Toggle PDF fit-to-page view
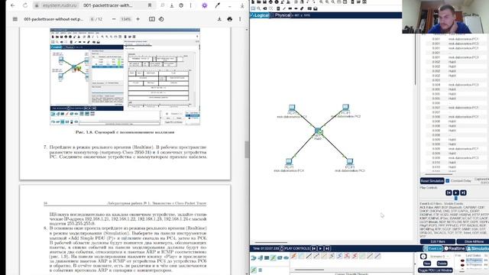This screenshot has height=275, width=489. click(151, 19)
